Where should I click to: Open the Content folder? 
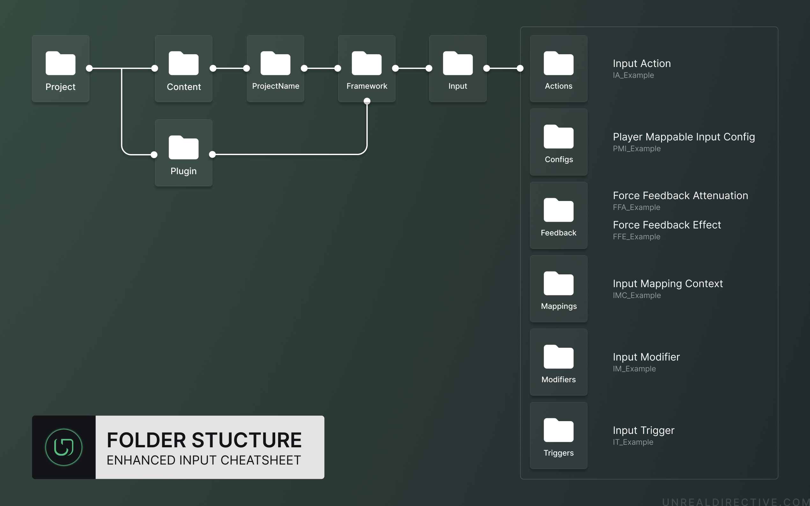[x=183, y=63]
